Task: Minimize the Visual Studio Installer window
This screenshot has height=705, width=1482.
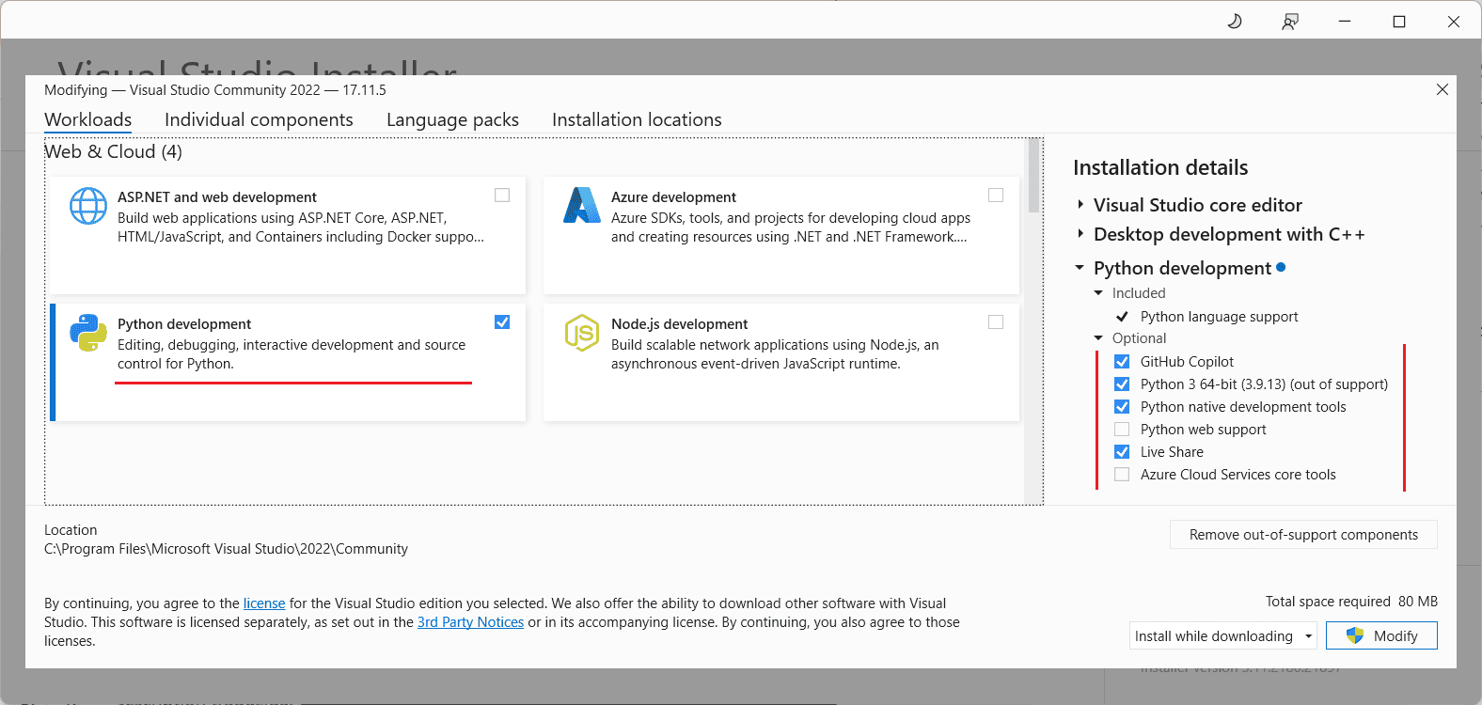Action: click(1345, 21)
